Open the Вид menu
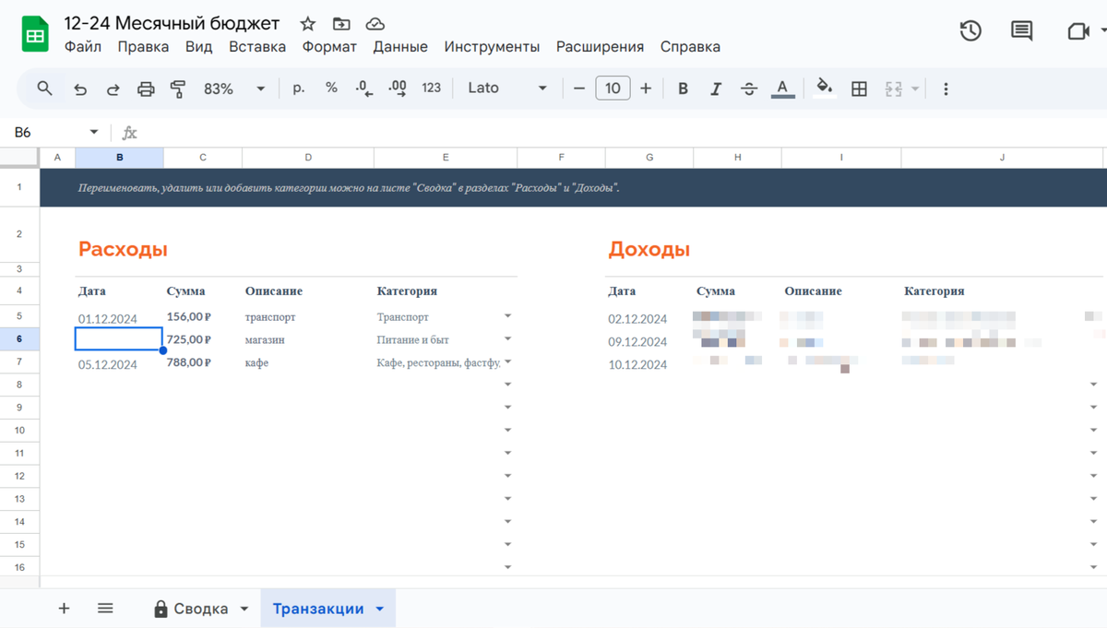The image size is (1107, 628). pos(198,46)
